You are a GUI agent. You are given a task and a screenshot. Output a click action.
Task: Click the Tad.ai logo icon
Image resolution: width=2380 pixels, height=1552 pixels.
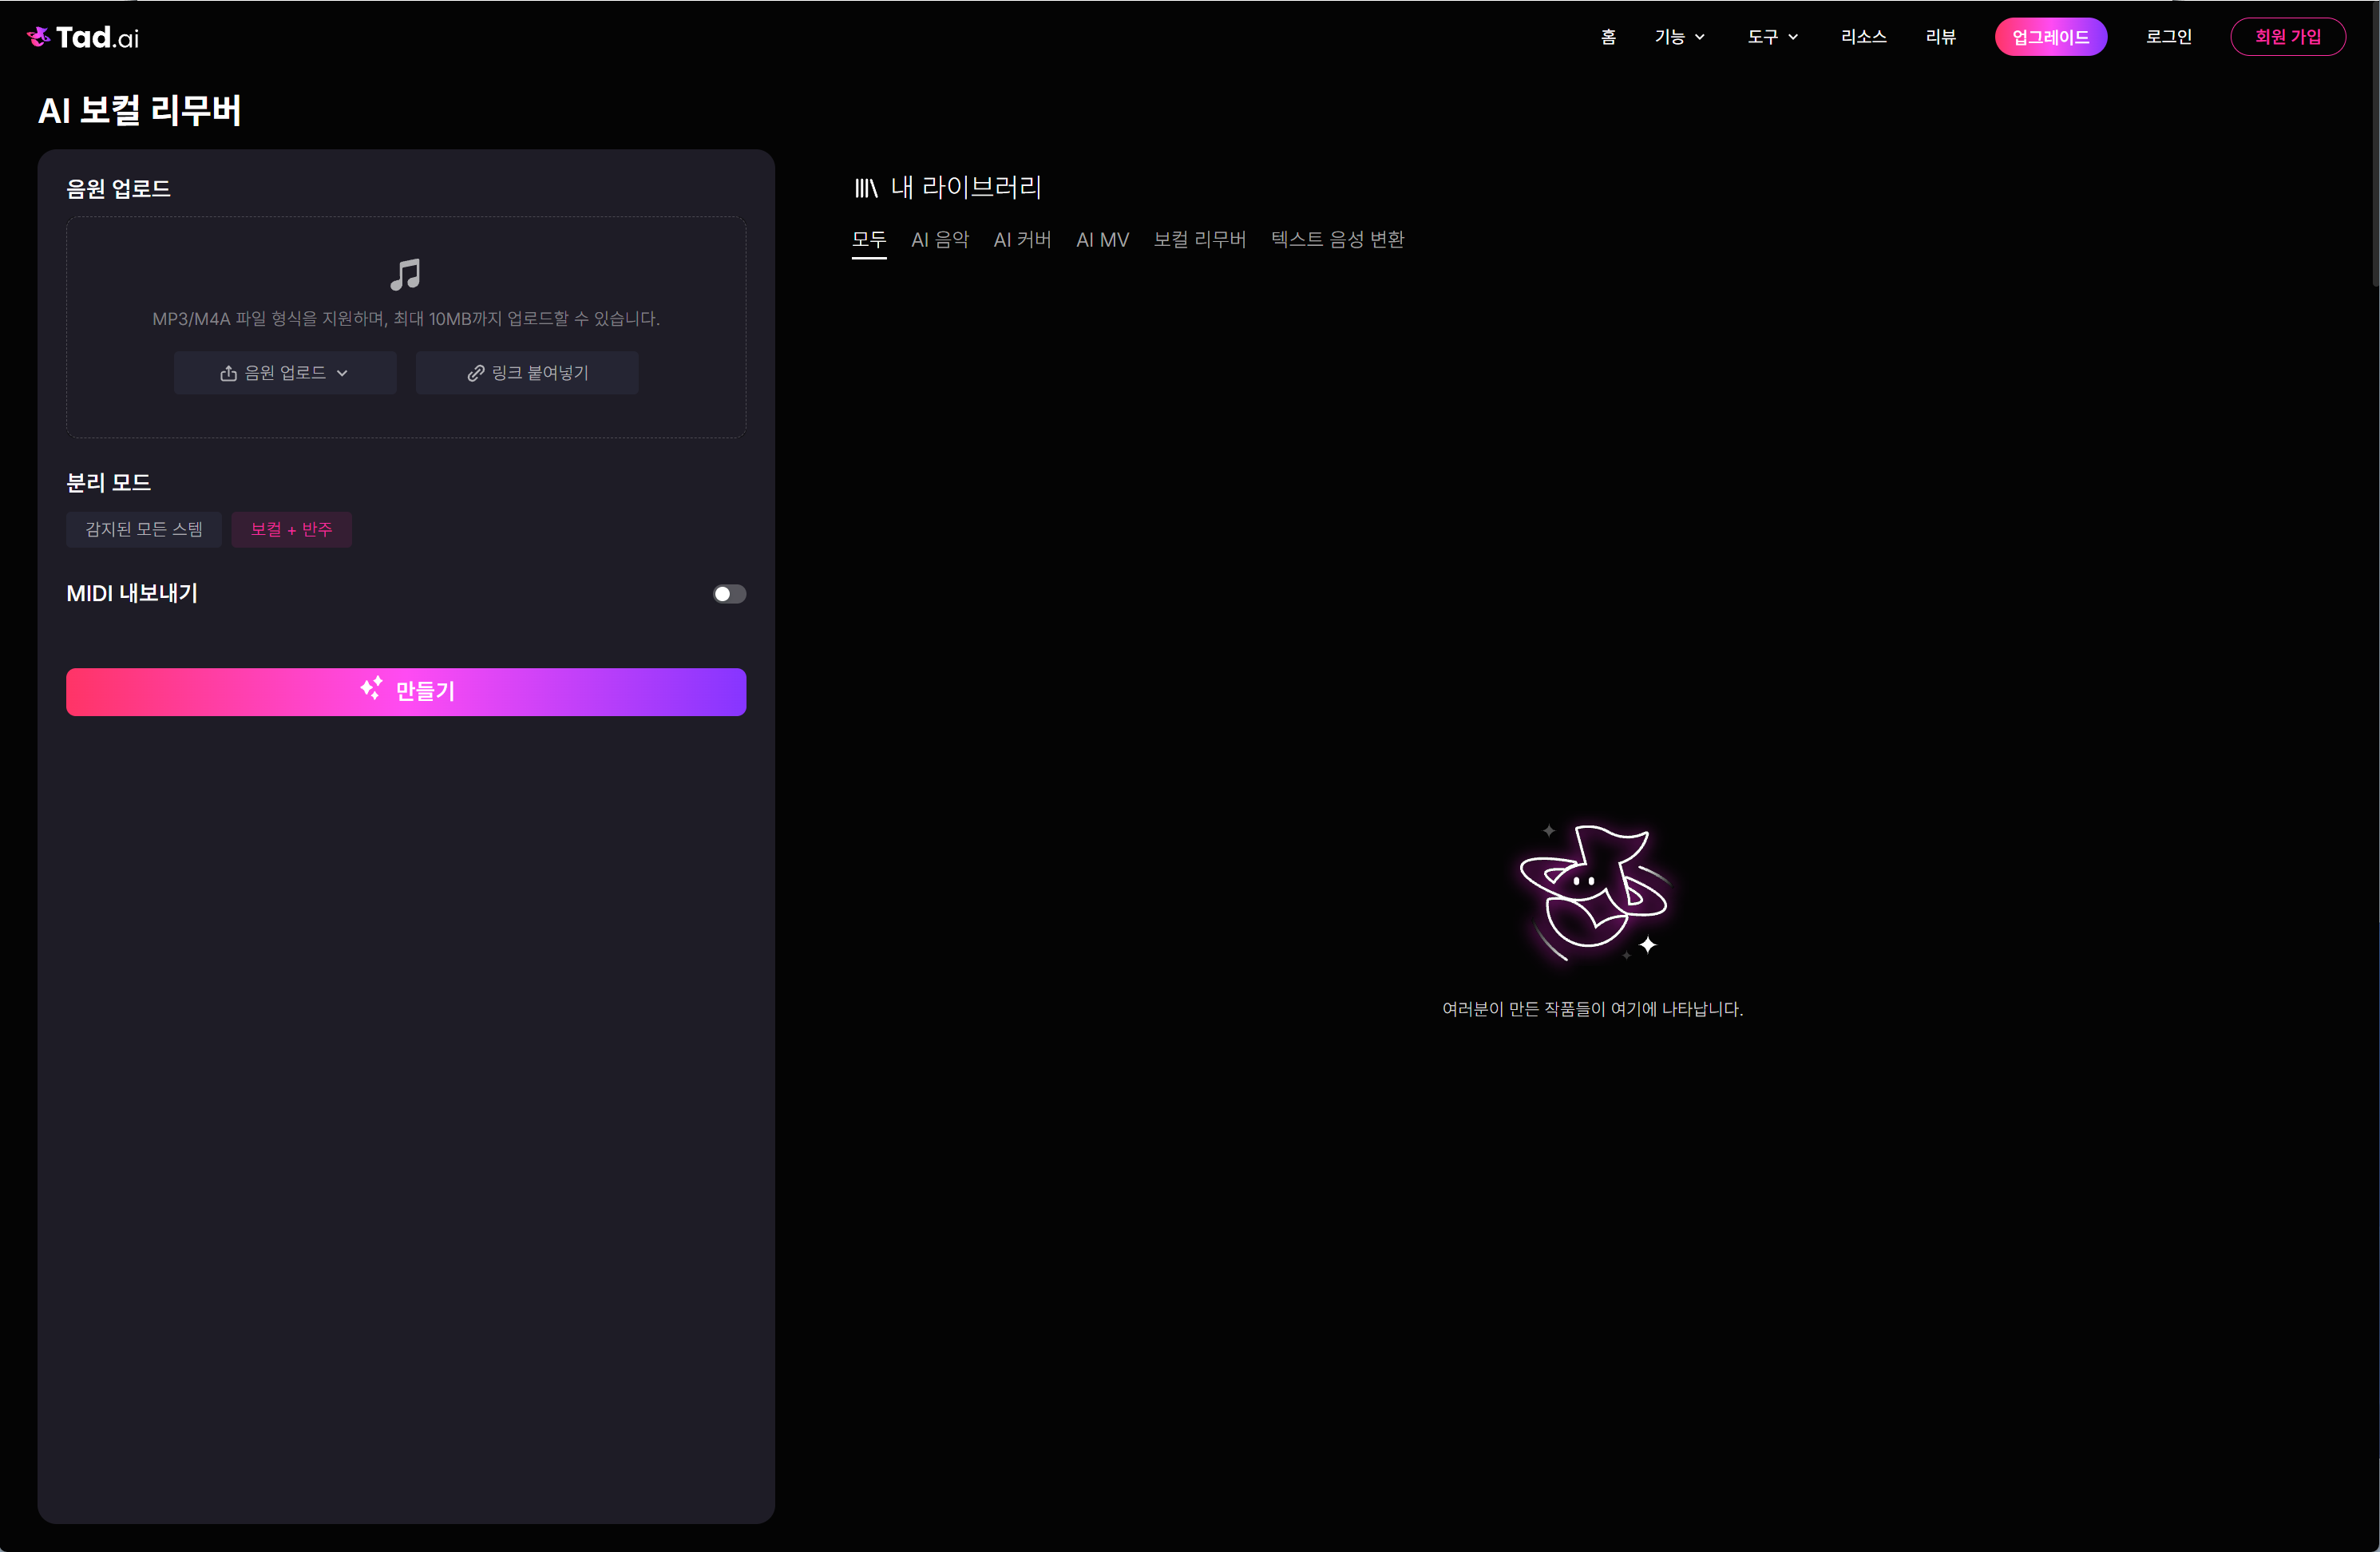(38, 37)
